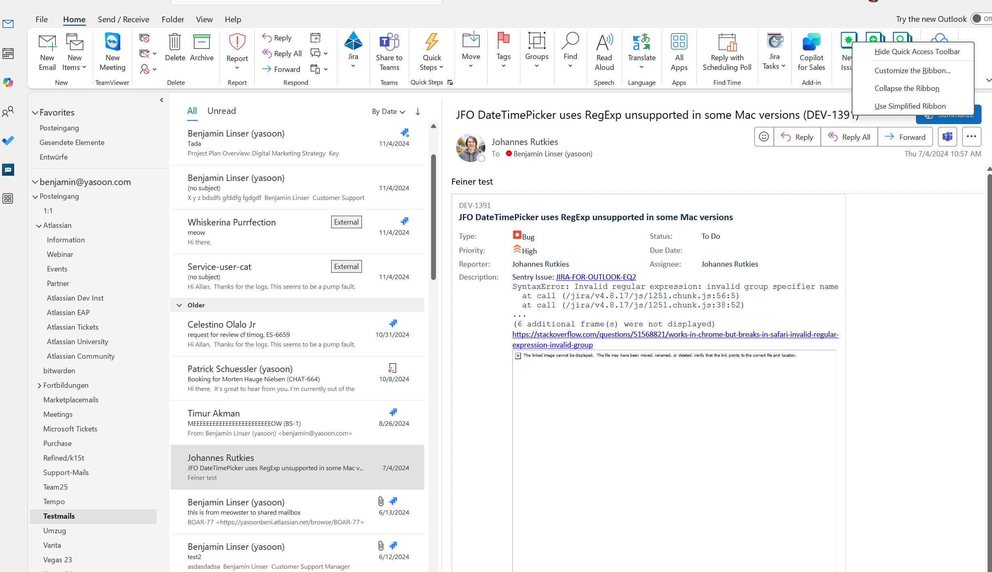The image size is (992, 572).
Task: Collapse the Older message group
Action: [x=179, y=305]
